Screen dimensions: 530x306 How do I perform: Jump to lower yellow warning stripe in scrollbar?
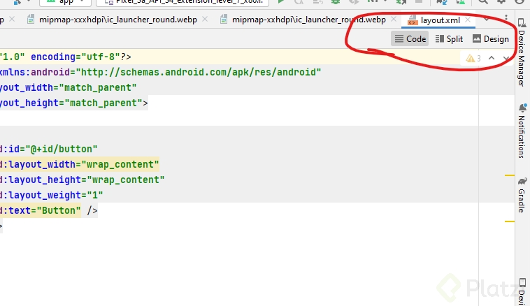click(x=510, y=221)
